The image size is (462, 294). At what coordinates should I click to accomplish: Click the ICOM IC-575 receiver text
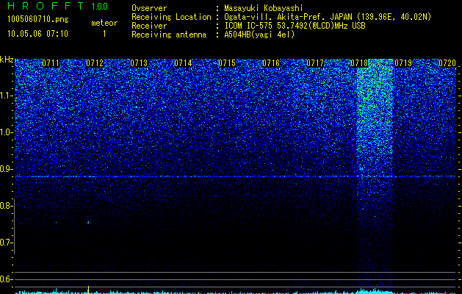coord(295,26)
